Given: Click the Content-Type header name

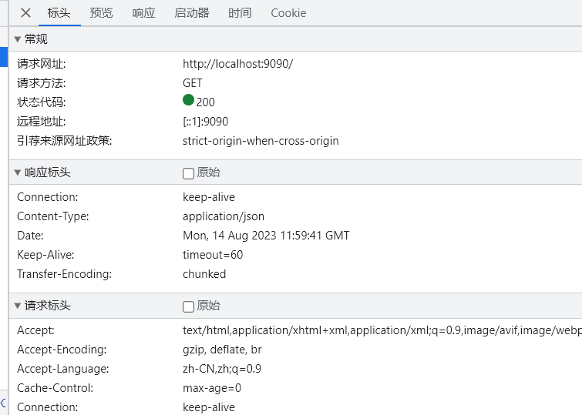Looking at the screenshot, I should [52, 216].
